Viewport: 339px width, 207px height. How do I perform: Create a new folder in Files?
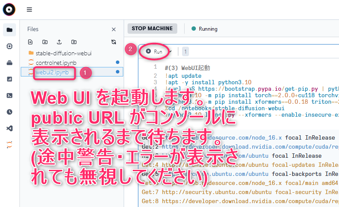pos(45,42)
